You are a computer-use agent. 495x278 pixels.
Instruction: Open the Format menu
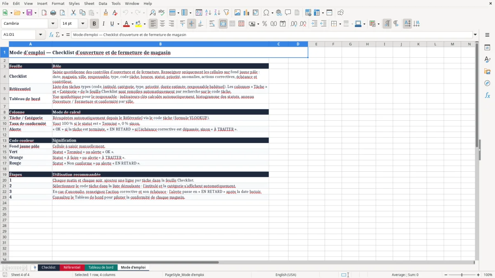point(58,3)
